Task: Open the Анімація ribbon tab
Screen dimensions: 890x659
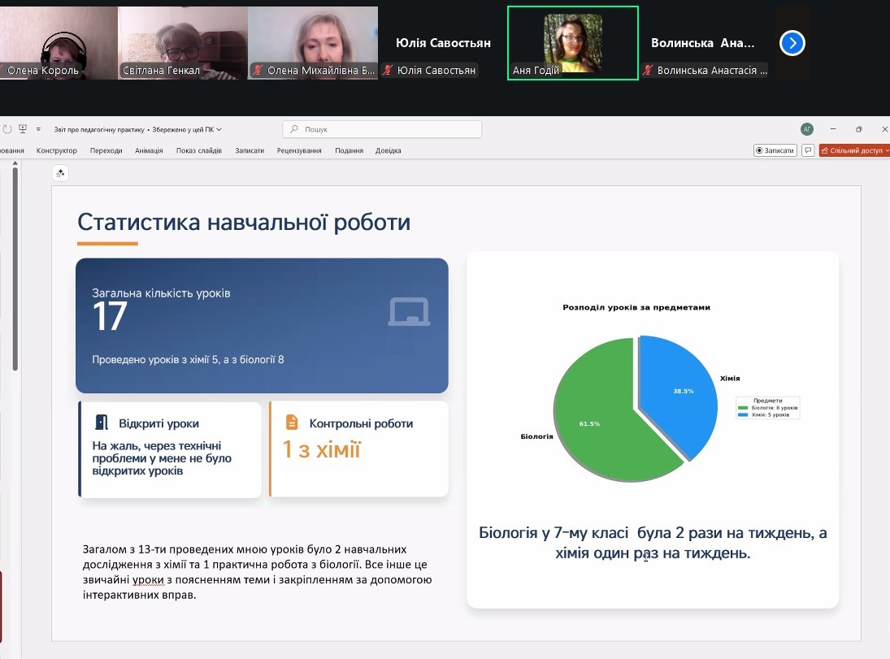Action: (x=149, y=150)
